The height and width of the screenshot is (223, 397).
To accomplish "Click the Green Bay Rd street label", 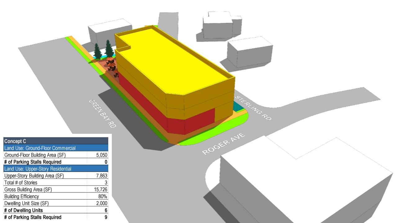I will [x=103, y=114].
